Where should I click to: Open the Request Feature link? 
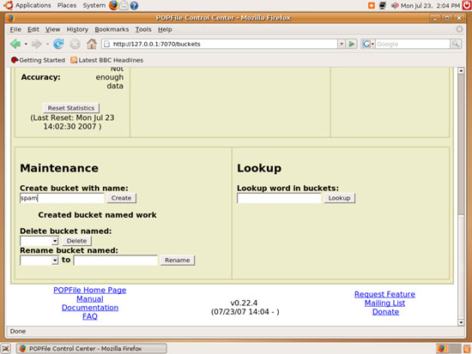384,294
